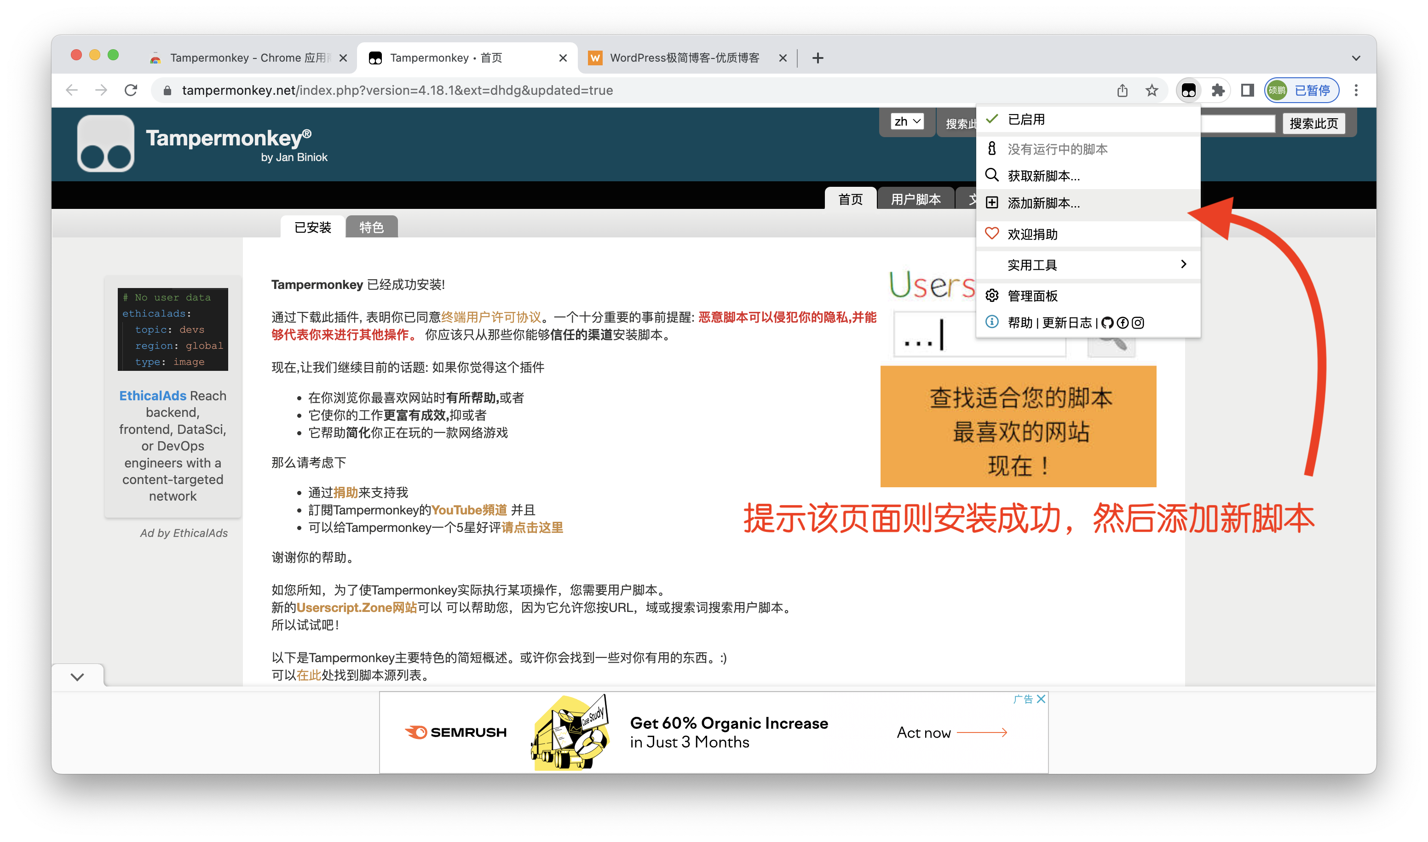Open the zh language dropdown
The height and width of the screenshot is (842, 1428).
(x=907, y=121)
